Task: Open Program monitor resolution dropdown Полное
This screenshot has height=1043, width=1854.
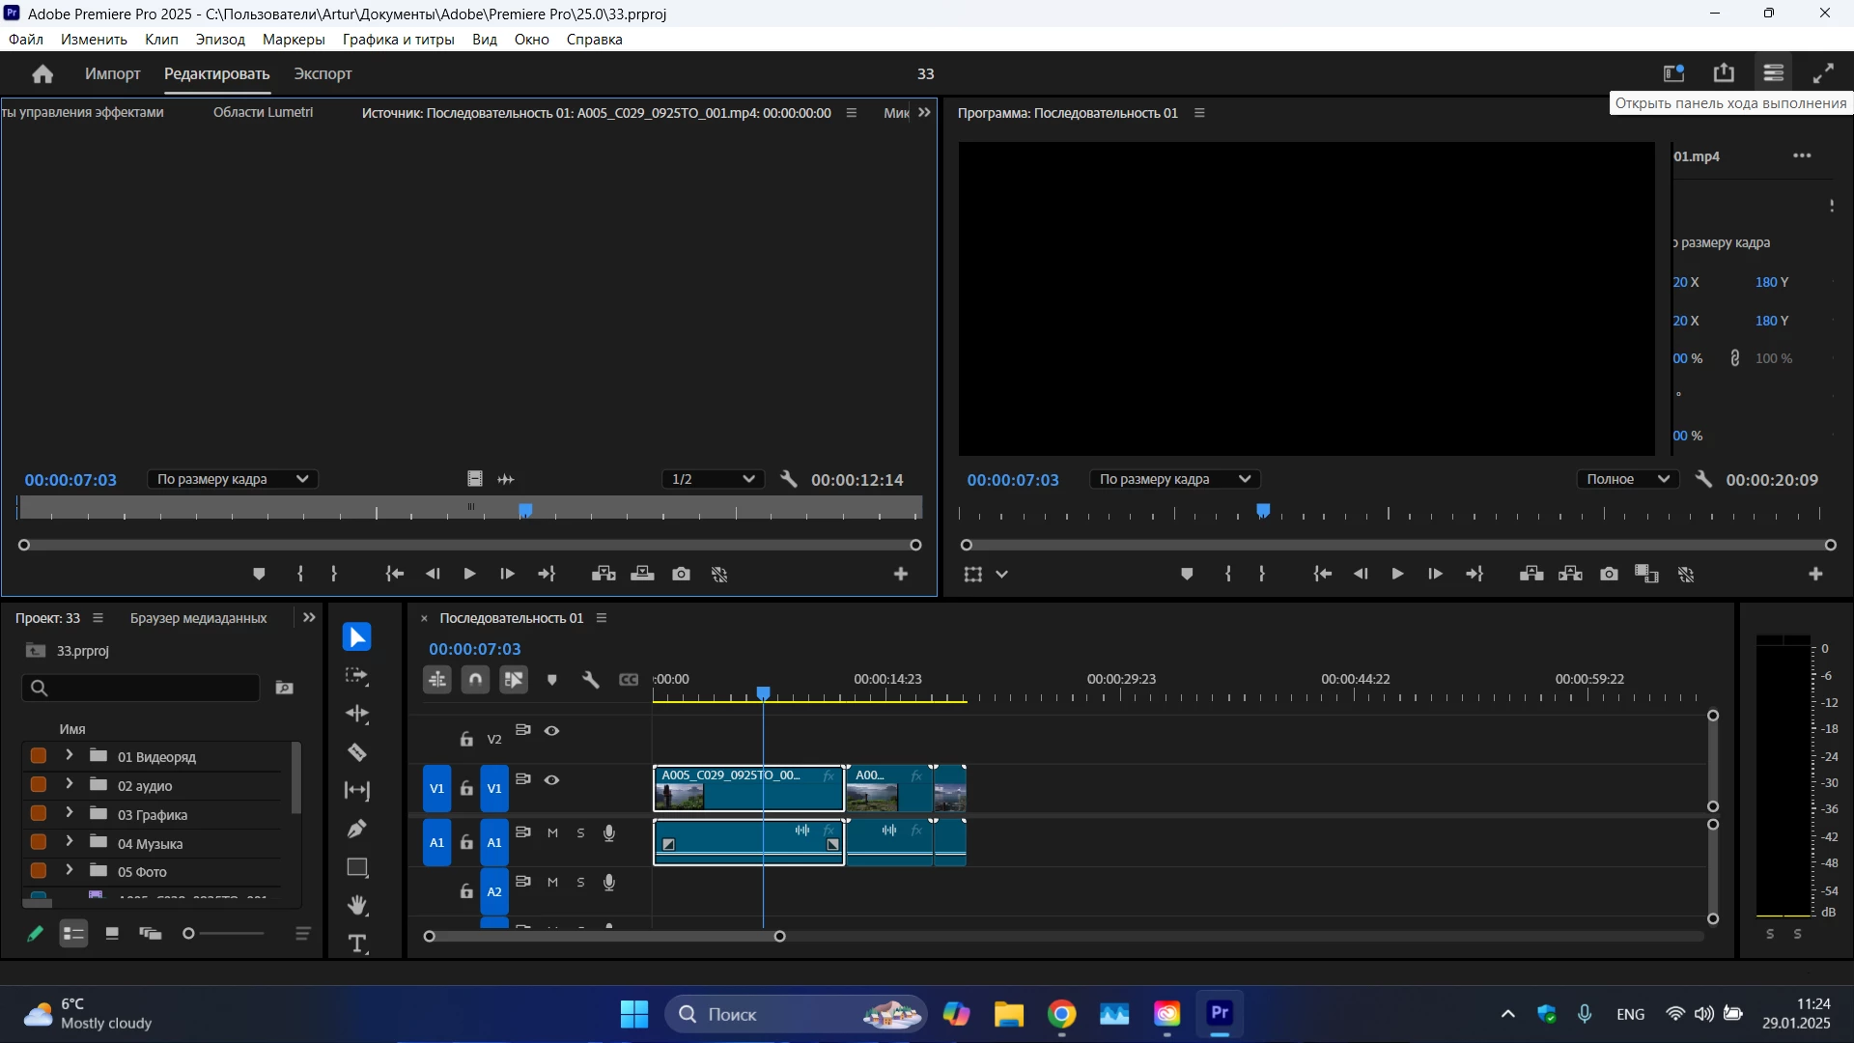Action: point(1628,479)
